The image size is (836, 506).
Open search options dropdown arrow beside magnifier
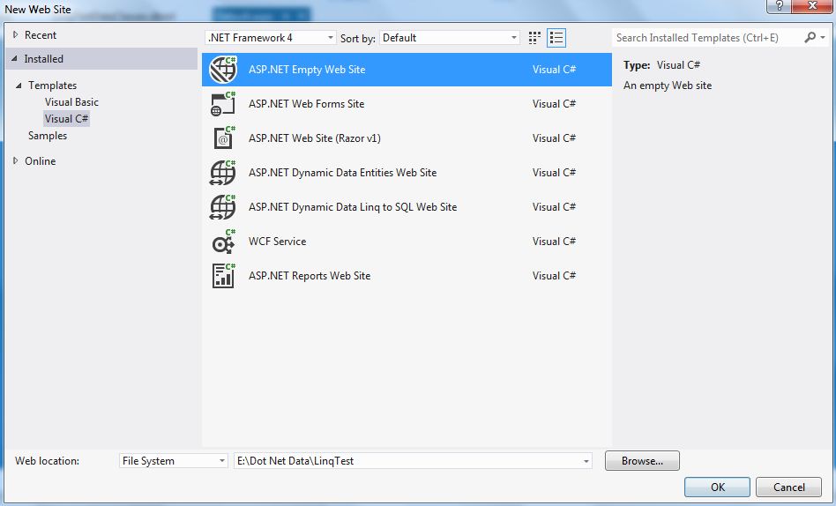[823, 37]
